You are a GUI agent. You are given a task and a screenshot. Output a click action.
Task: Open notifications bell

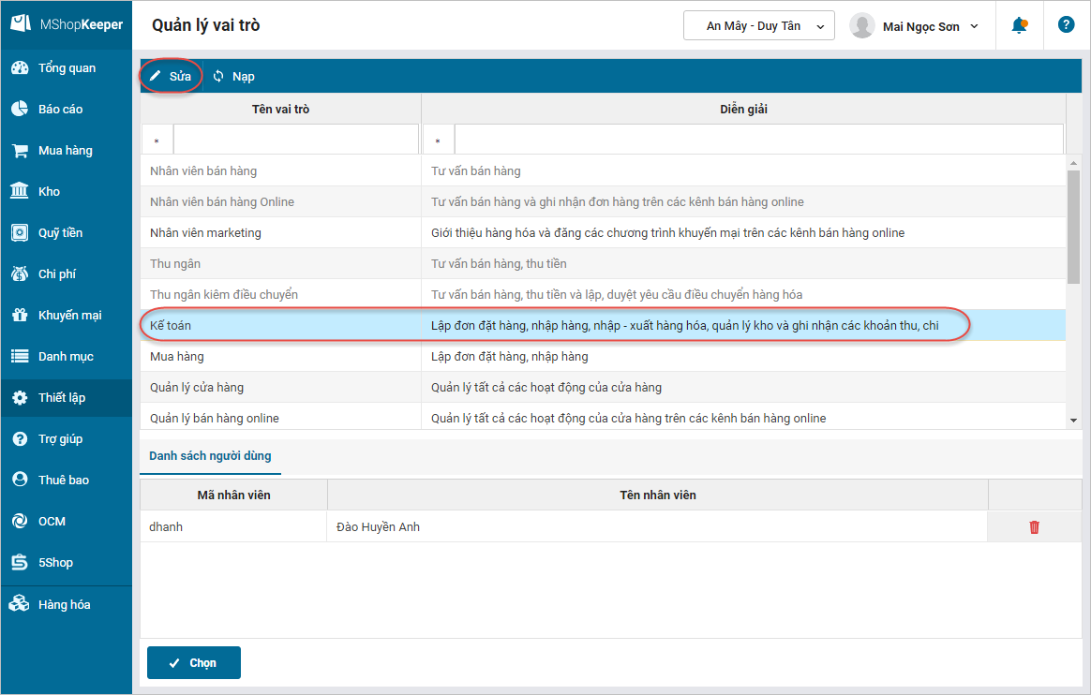1020,25
